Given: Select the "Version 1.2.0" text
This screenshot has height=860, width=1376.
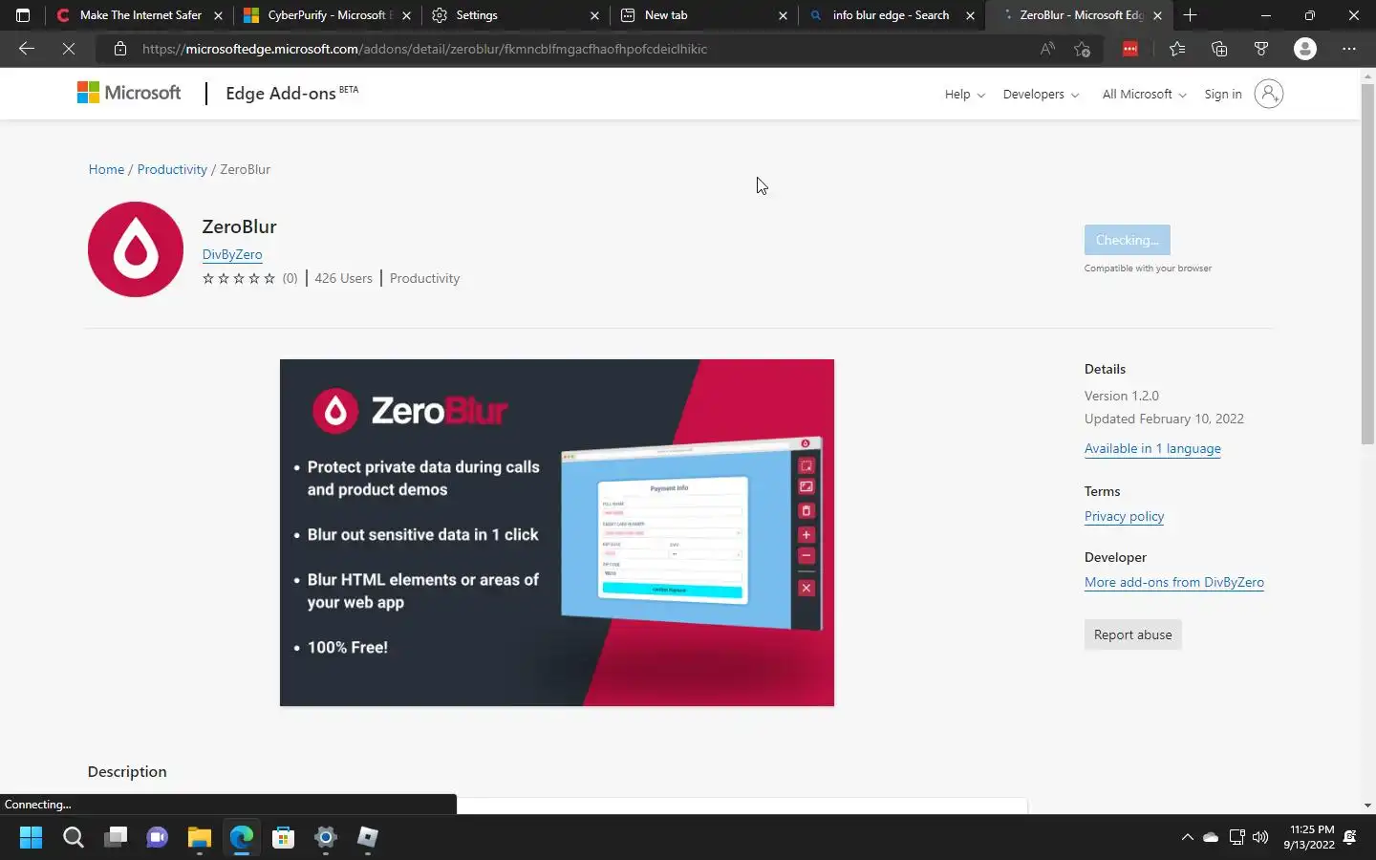Looking at the screenshot, I should pyautogui.click(x=1121, y=396).
